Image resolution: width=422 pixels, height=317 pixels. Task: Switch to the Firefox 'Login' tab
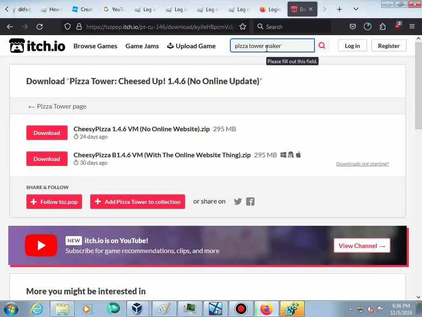point(270,9)
